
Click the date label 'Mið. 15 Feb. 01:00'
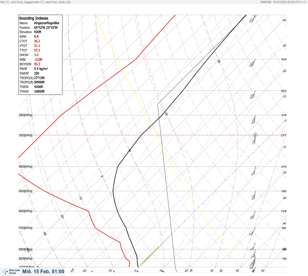click(43, 271)
